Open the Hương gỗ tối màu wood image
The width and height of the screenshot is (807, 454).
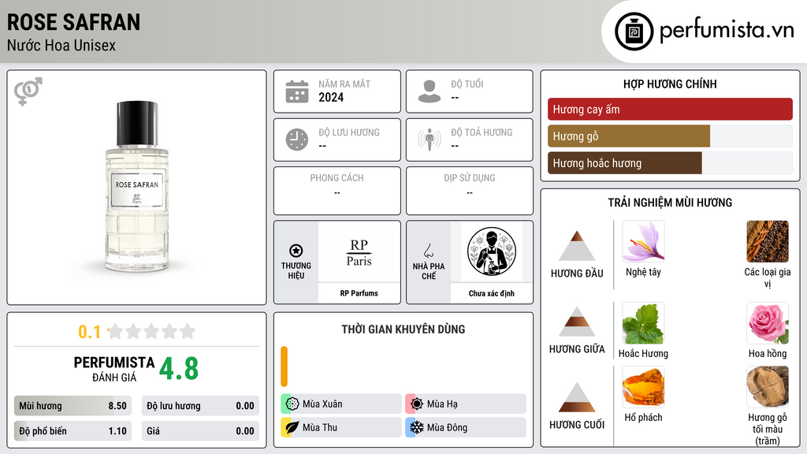point(768,387)
